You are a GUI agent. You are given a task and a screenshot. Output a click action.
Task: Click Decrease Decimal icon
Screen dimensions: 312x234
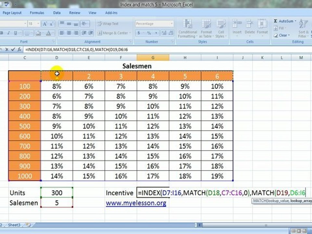pyautogui.click(x=171, y=33)
